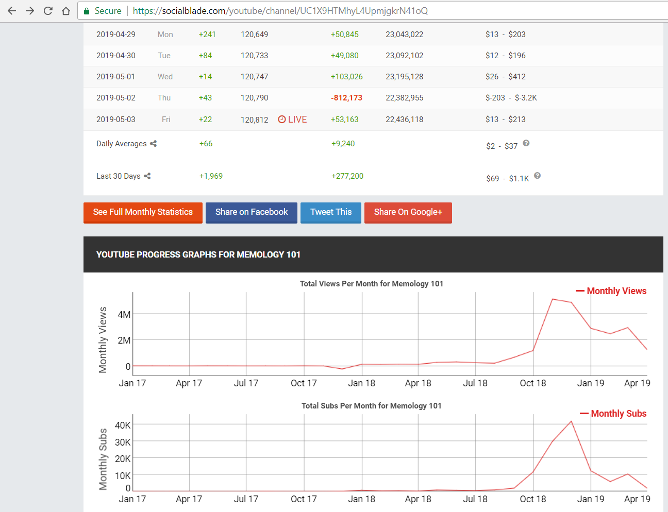The image size is (668, 512).
Task: Click the YouTube Progress Graphs for Memology 101 heading
Action: coord(198,254)
